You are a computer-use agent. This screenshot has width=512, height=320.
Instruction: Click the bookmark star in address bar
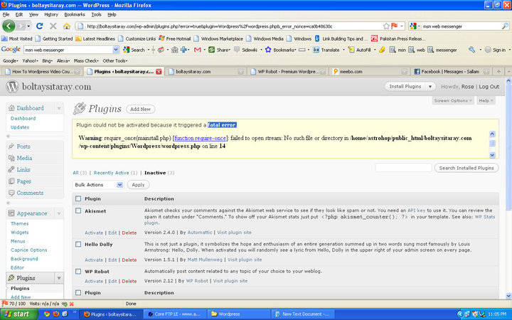(385, 26)
